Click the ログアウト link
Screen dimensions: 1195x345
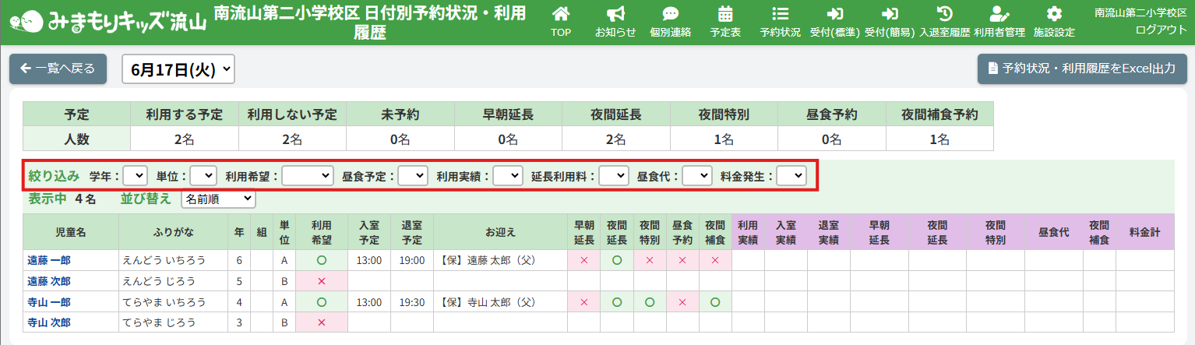(1161, 29)
